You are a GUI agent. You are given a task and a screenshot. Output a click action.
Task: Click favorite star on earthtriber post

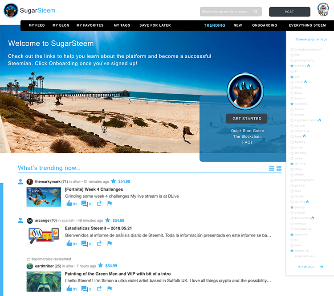101,265
